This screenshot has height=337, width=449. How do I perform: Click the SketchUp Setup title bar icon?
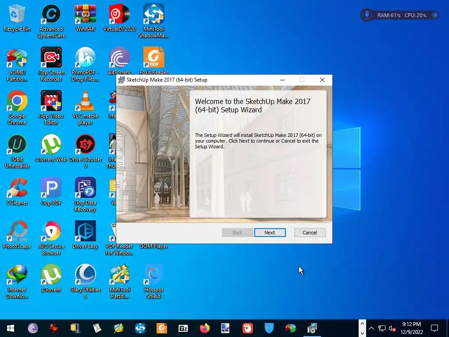tap(121, 80)
